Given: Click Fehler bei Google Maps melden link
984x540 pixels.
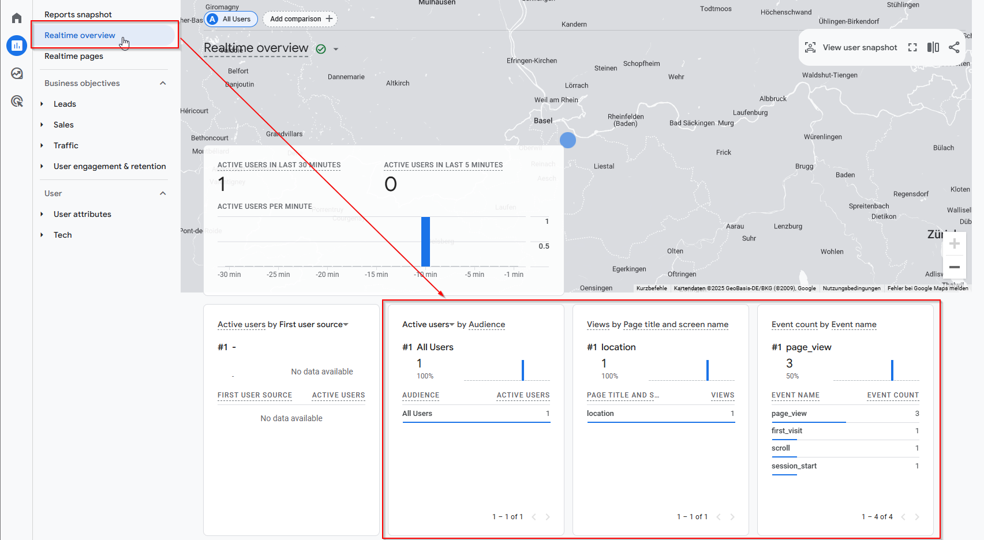Looking at the screenshot, I should (x=927, y=288).
